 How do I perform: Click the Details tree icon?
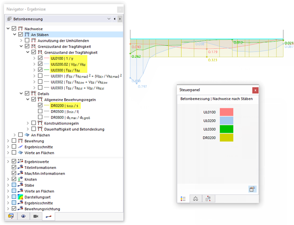(x=33, y=94)
